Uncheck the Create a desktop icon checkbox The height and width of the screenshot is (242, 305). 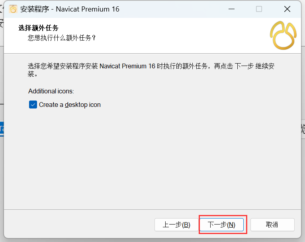(33, 105)
